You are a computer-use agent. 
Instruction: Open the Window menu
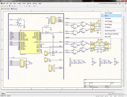(x=35, y=3)
